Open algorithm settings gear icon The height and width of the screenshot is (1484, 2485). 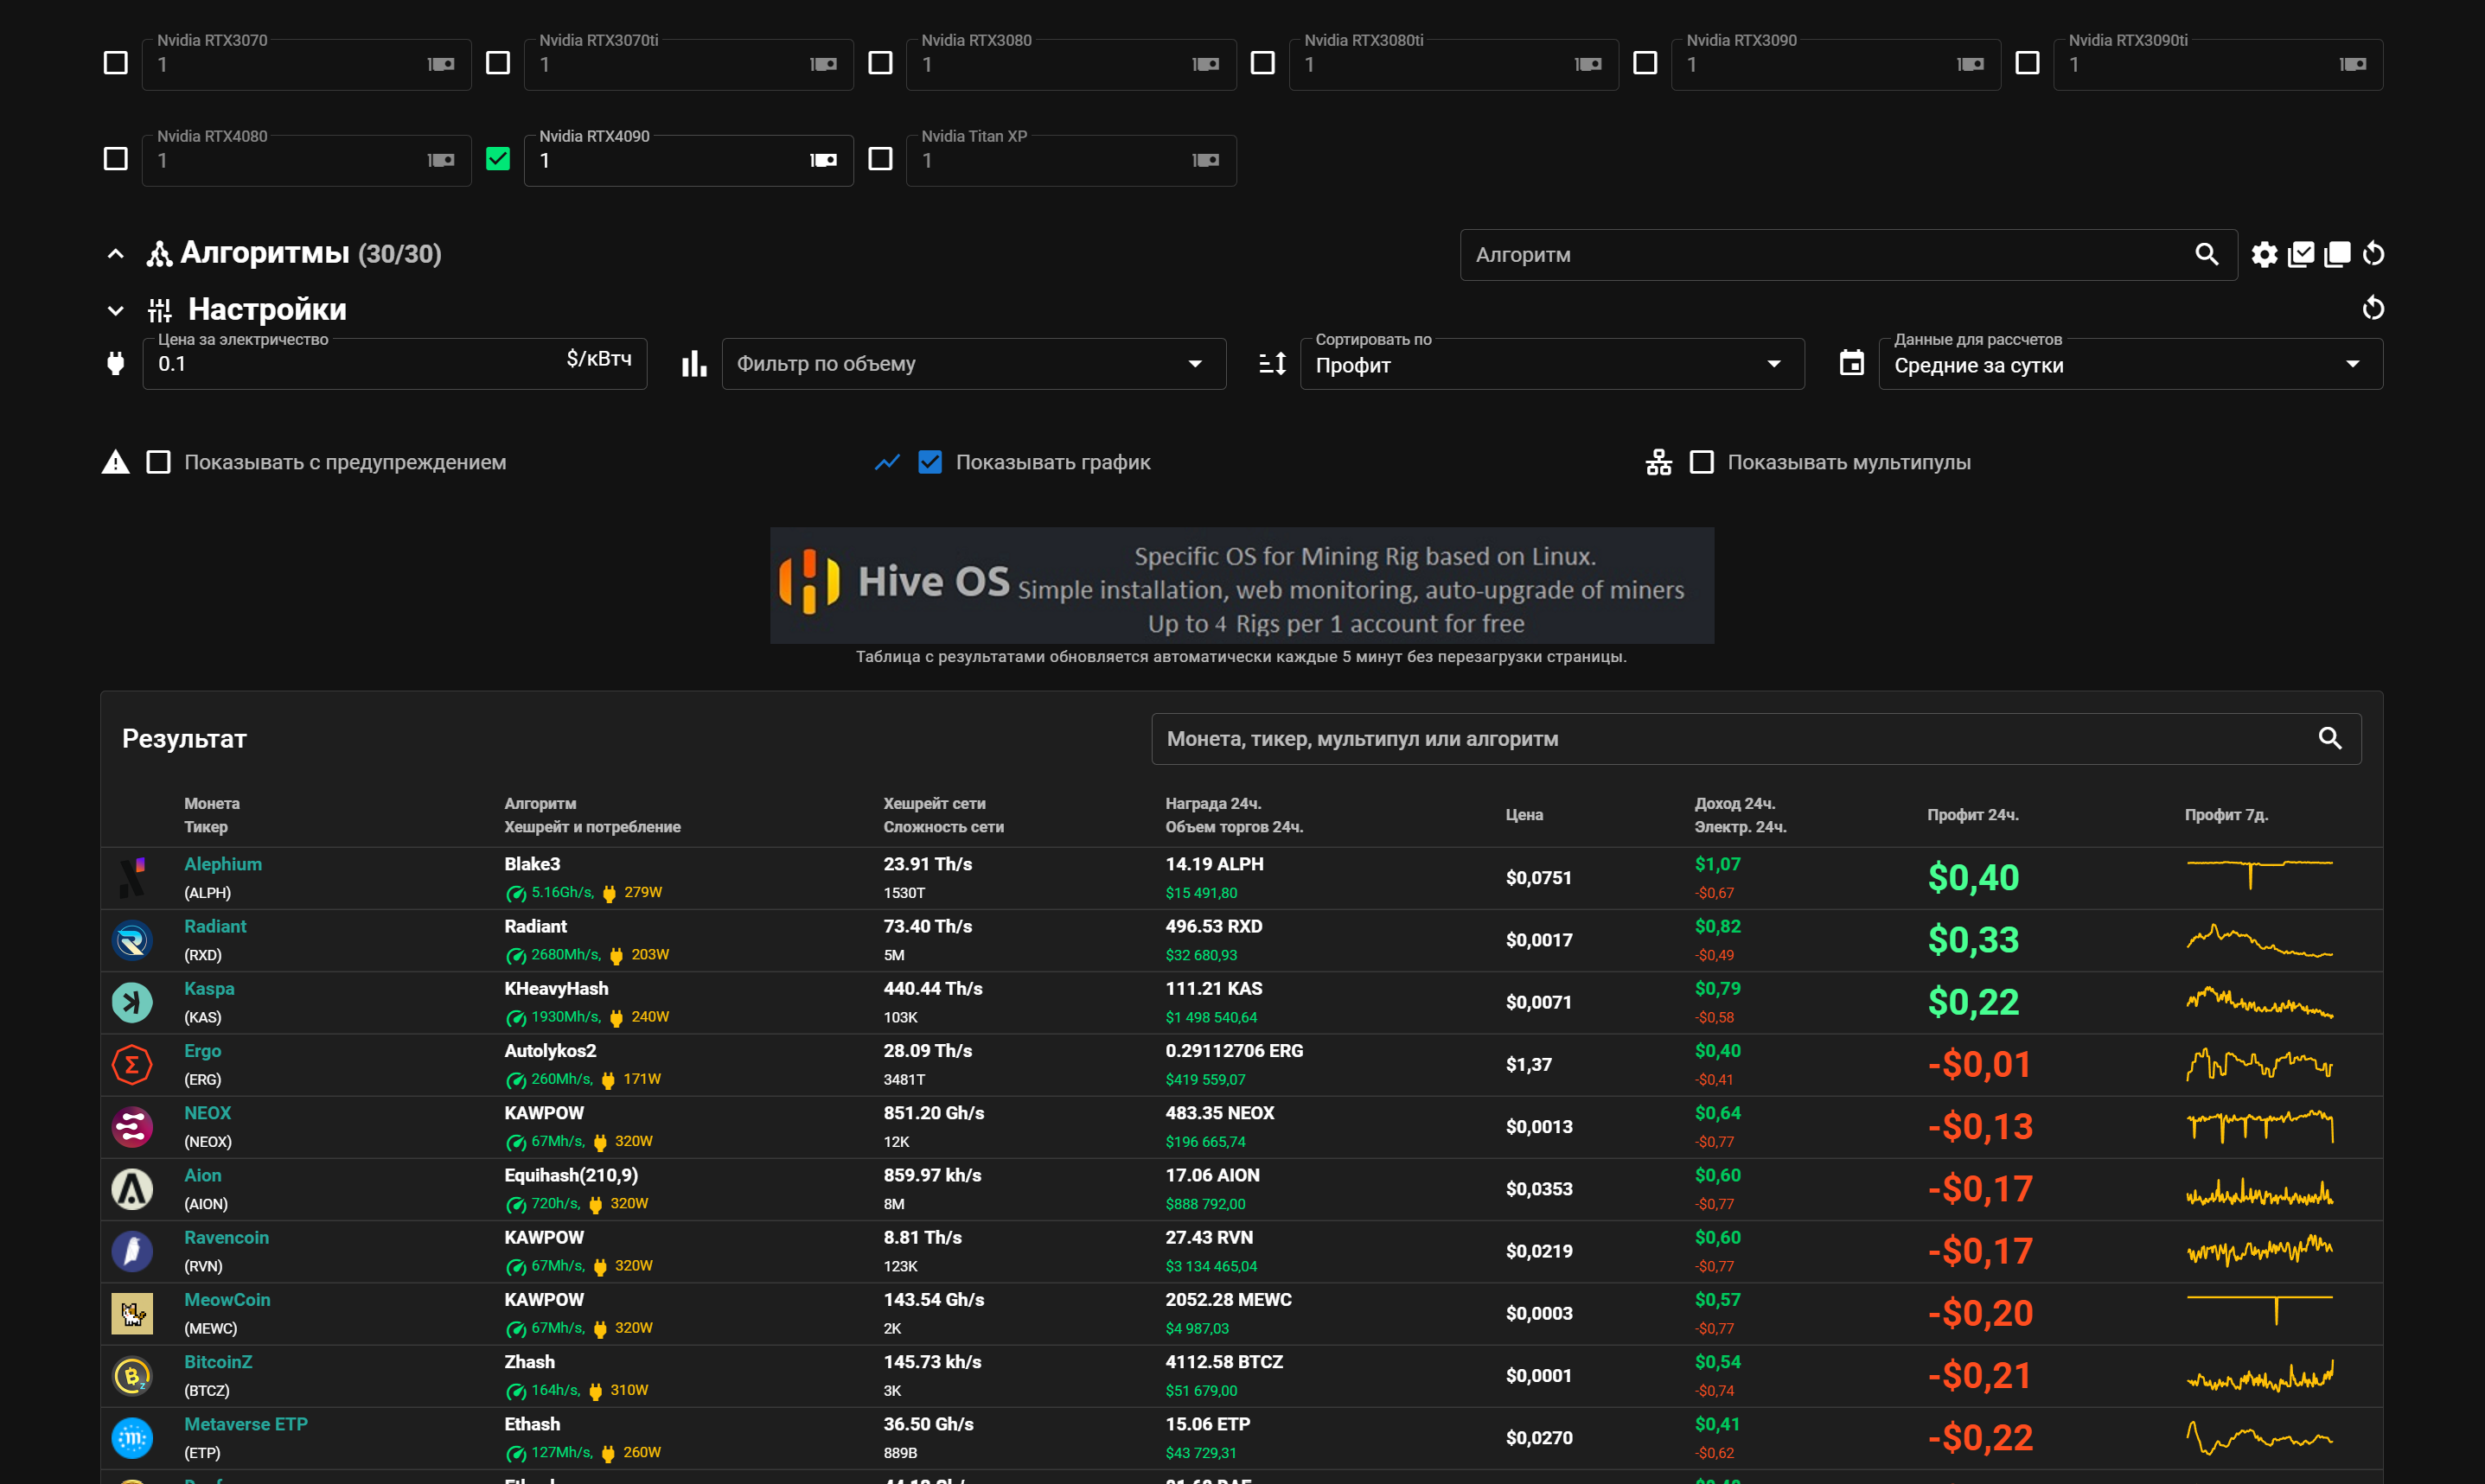pos(2264,254)
